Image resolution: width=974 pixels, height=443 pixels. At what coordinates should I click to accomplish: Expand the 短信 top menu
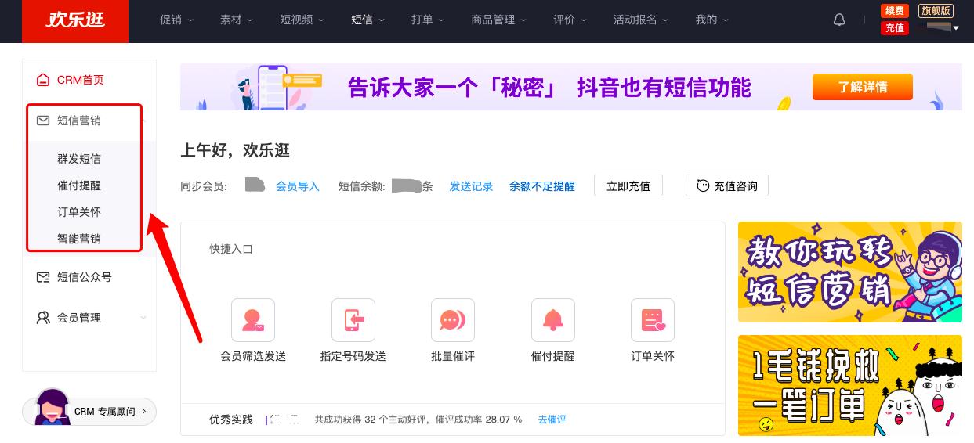tap(368, 20)
